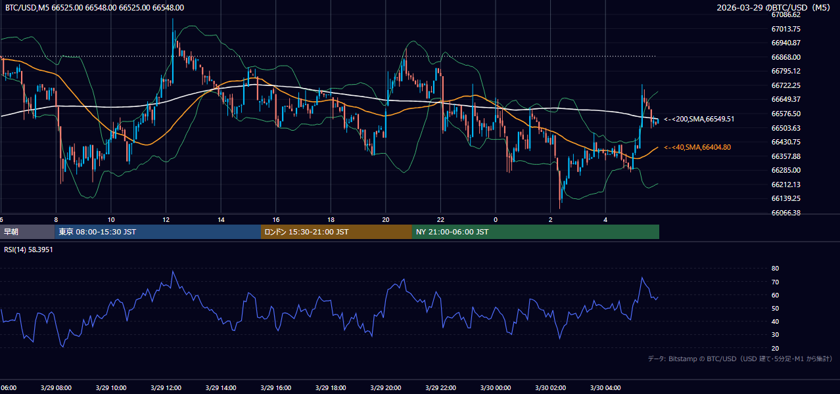Image resolution: width=840 pixels, height=394 pixels.
Task: Click price axis value 66576.50
Action: (786, 114)
